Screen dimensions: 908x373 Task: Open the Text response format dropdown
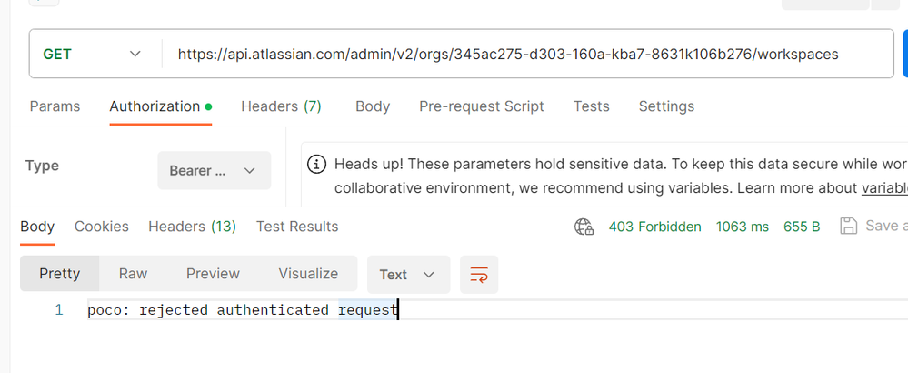coord(407,274)
